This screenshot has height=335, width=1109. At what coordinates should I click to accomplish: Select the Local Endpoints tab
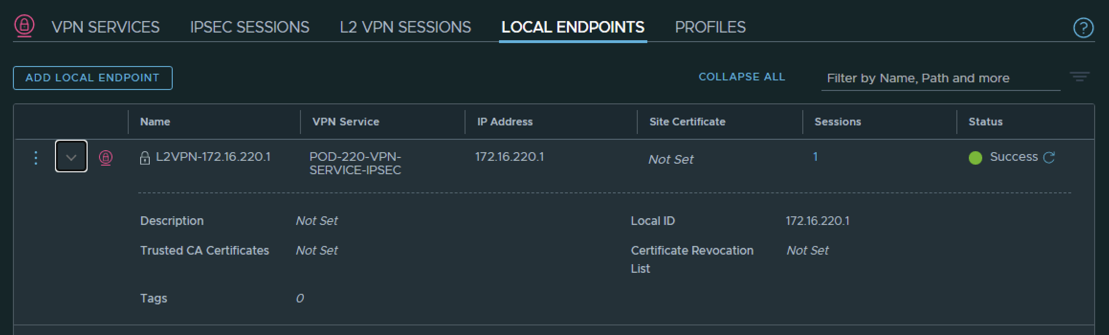pos(573,27)
